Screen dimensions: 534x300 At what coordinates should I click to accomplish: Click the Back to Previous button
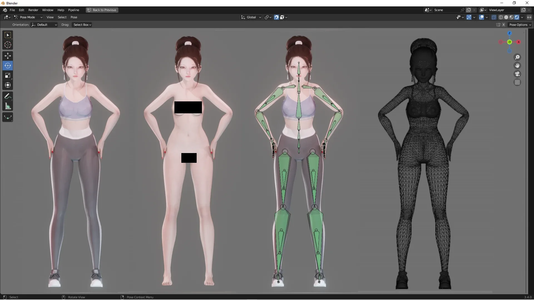click(102, 10)
